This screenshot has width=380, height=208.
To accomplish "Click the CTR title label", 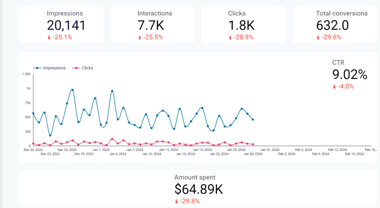I will tap(338, 63).
